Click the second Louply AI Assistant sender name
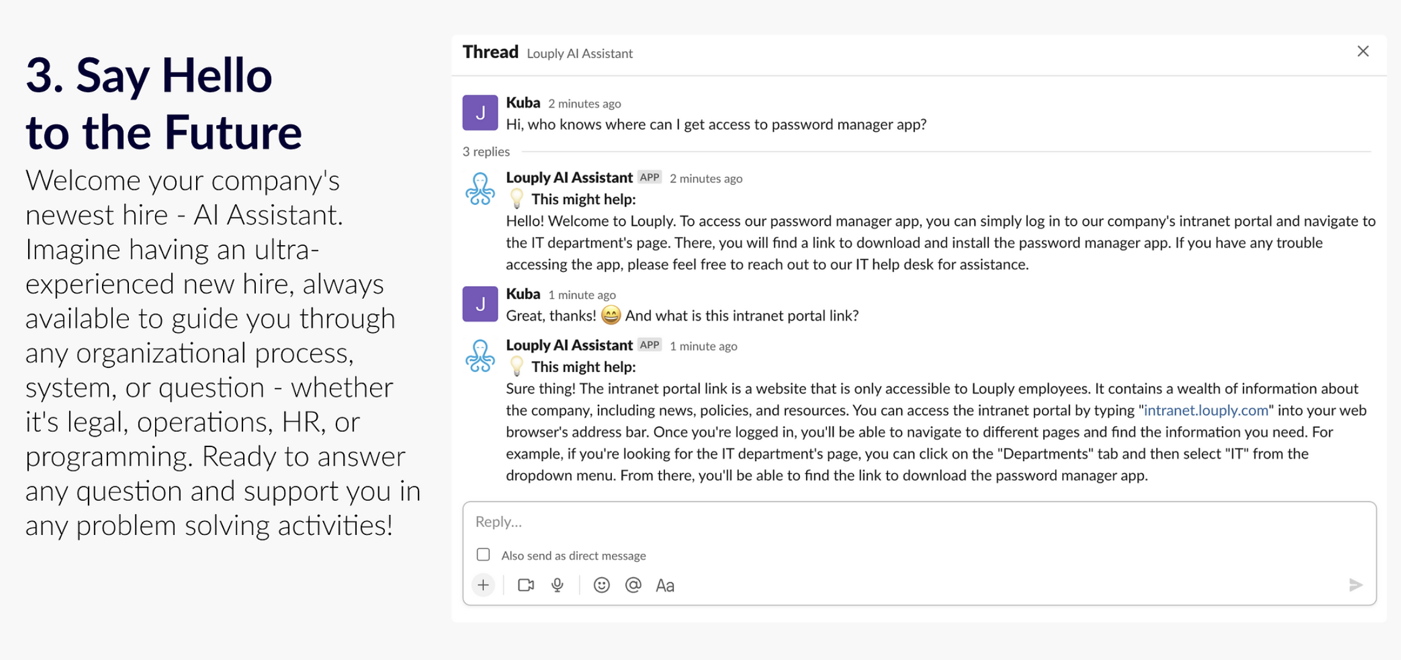 (x=569, y=345)
